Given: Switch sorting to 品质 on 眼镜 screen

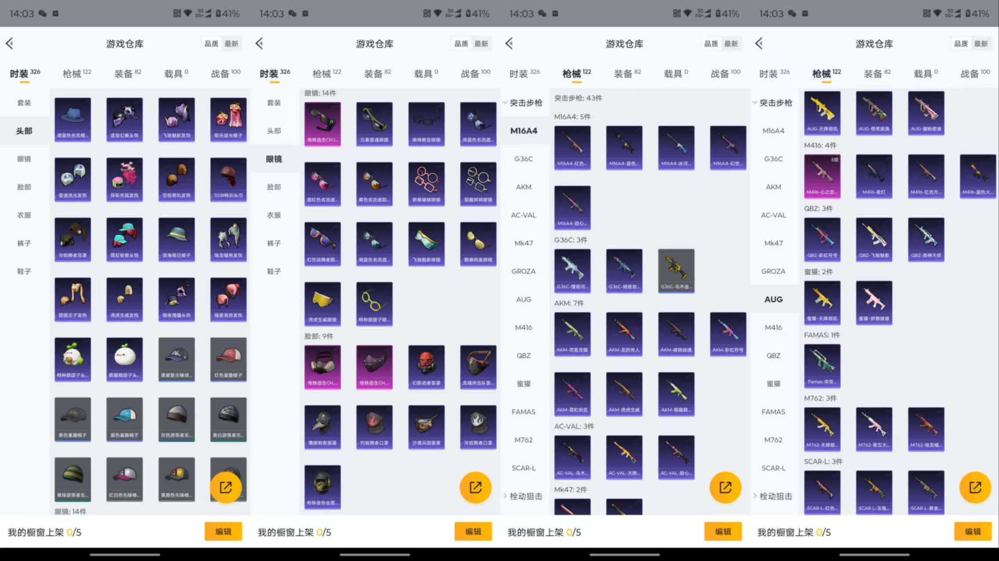Looking at the screenshot, I should pyautogui.click(x=461, y=43).
